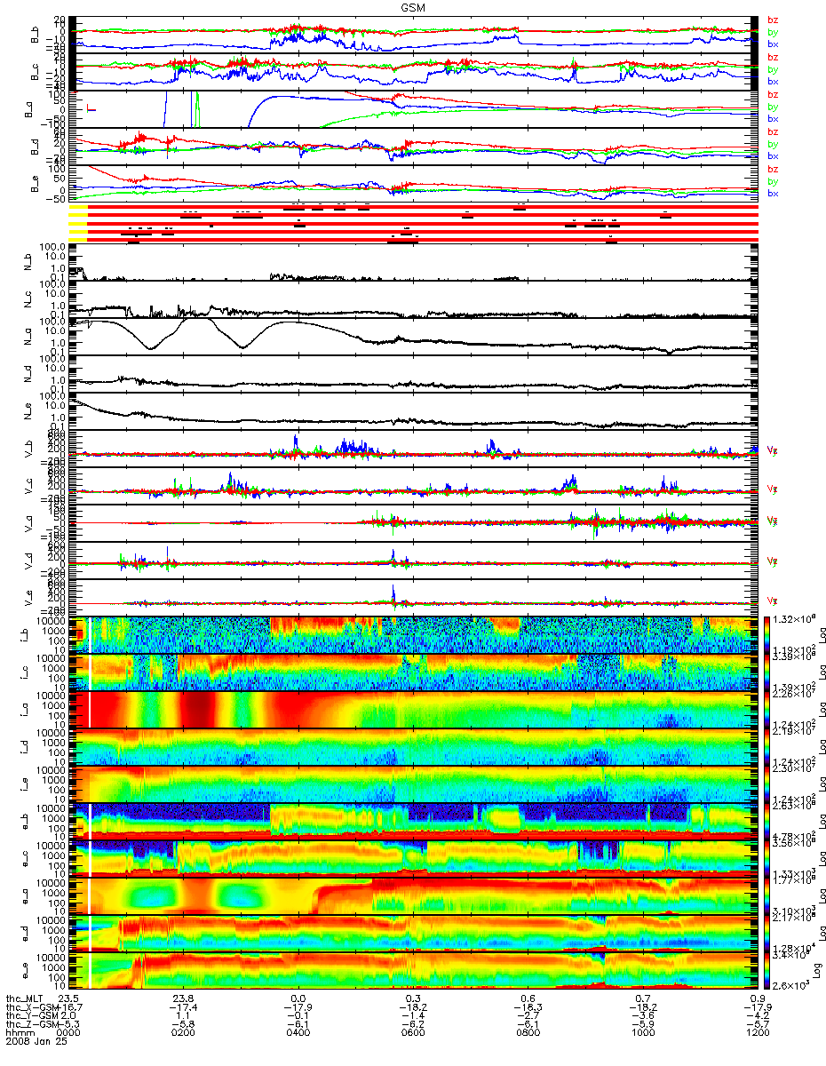Click the thc_MLT row label

point(24,998)
